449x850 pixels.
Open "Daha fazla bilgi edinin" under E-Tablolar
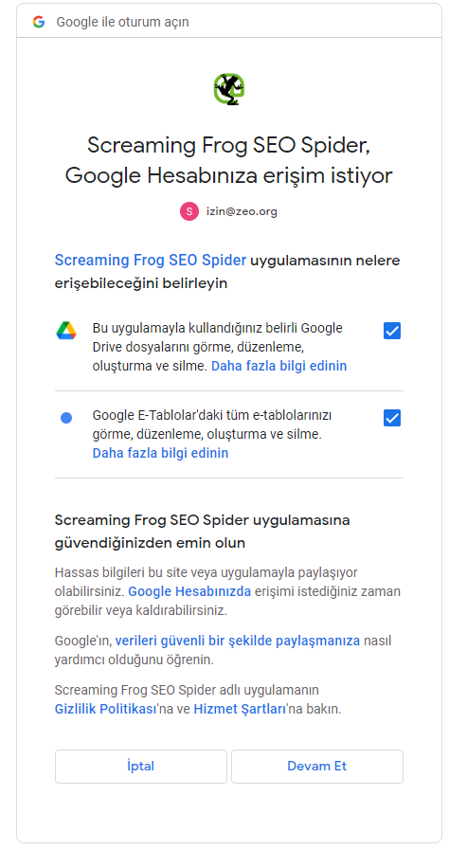coord(160,453)
